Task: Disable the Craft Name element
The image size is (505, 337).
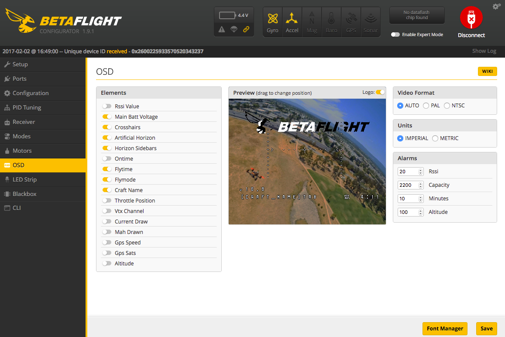Action: point(106,190)
